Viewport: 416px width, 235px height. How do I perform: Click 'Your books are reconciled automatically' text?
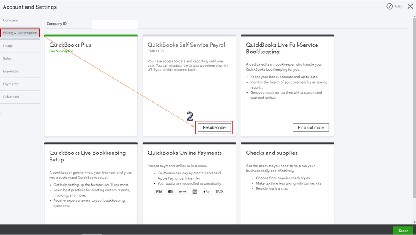(189, 184)
